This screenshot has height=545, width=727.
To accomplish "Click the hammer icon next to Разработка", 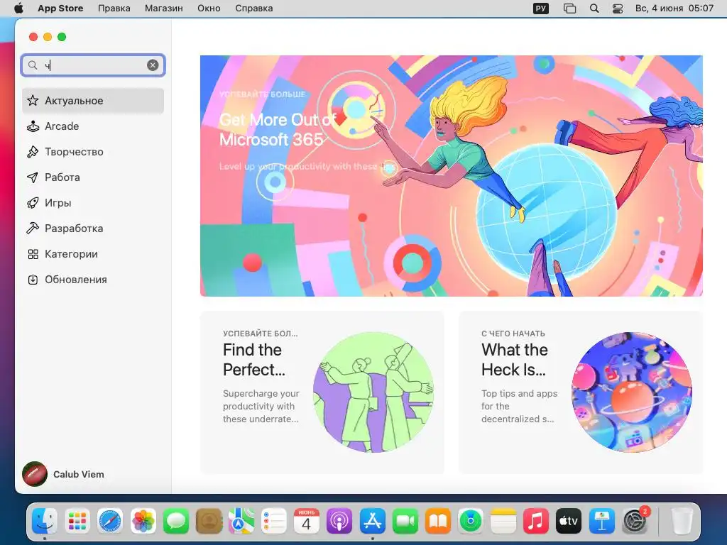I will coord(33,228).
